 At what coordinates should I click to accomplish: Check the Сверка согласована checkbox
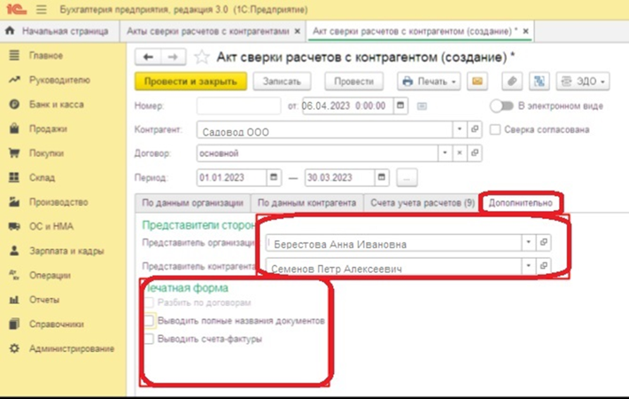pos(495,129)
